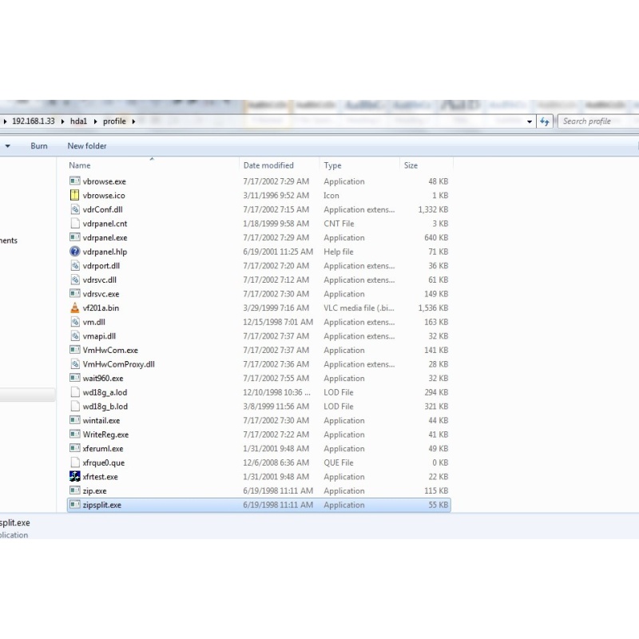639x639 pixels.
Task: Navigate to hda1 in the breadcrumb path
Action: (79, 121)
